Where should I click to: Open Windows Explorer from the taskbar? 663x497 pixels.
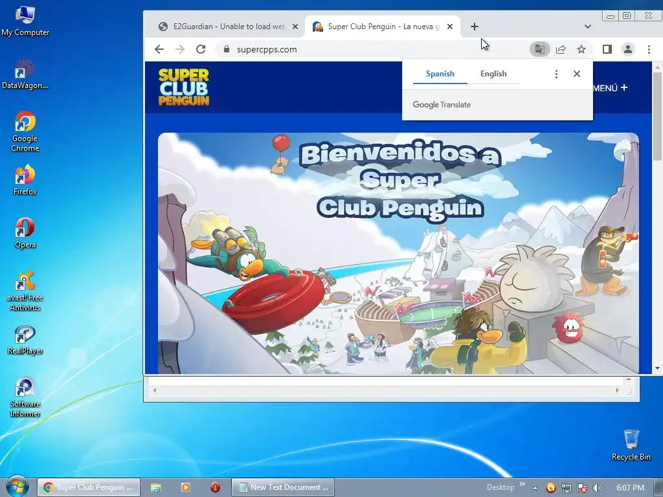pos(156,487)
